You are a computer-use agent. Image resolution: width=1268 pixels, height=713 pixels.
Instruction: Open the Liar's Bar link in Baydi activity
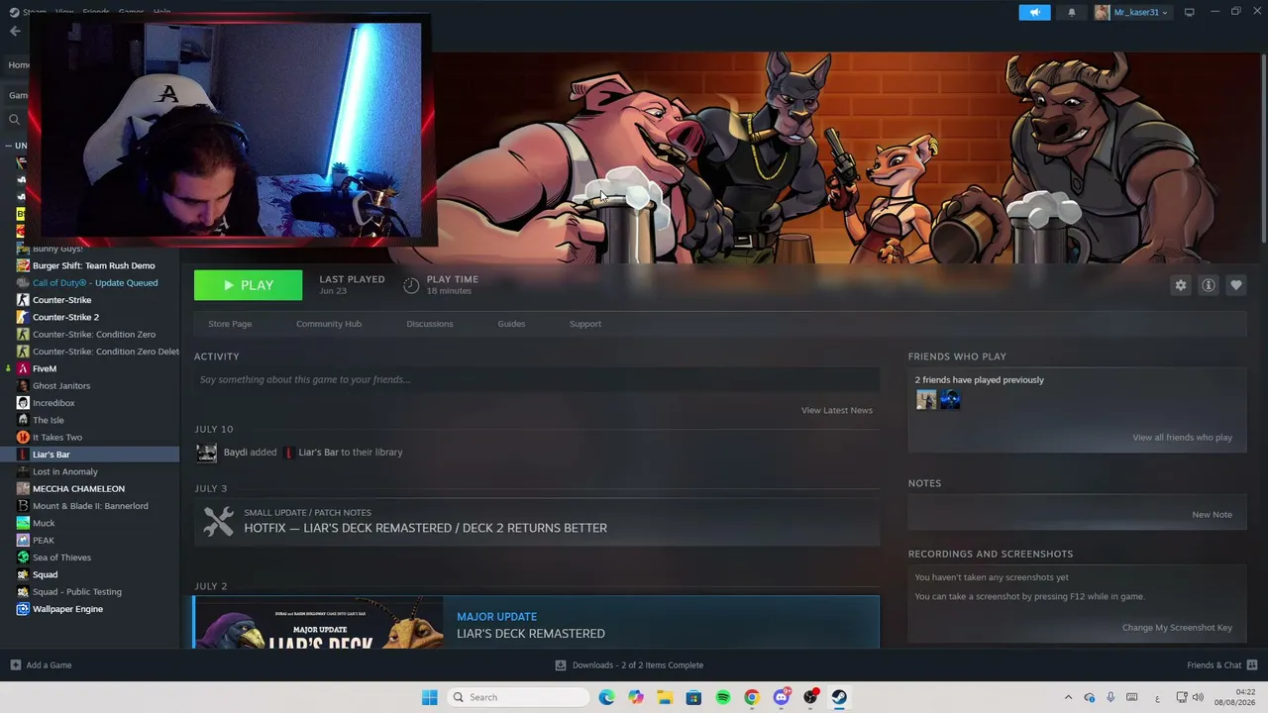[318, 453]
